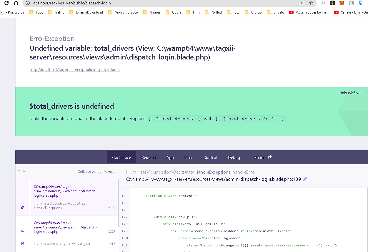Follow the localhost dispatch-login error URL
Viewport: 368px width, 252px height.
pos(75,70)
